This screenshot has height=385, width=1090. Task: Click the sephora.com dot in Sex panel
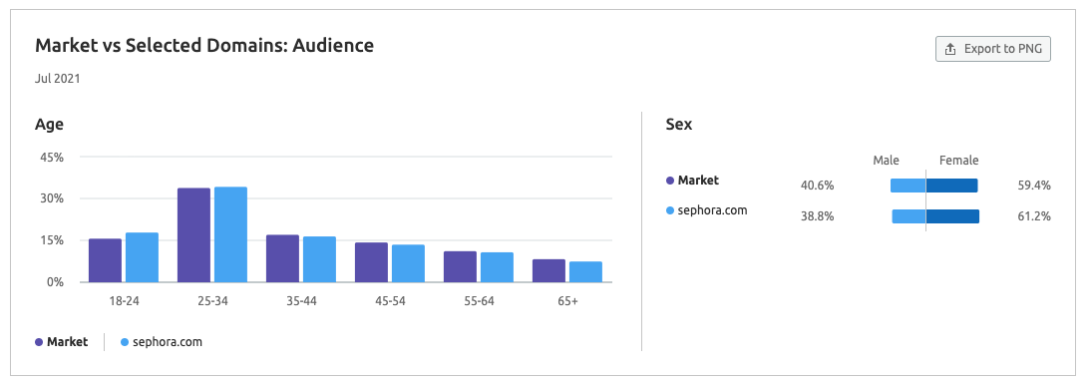(670, 209)
